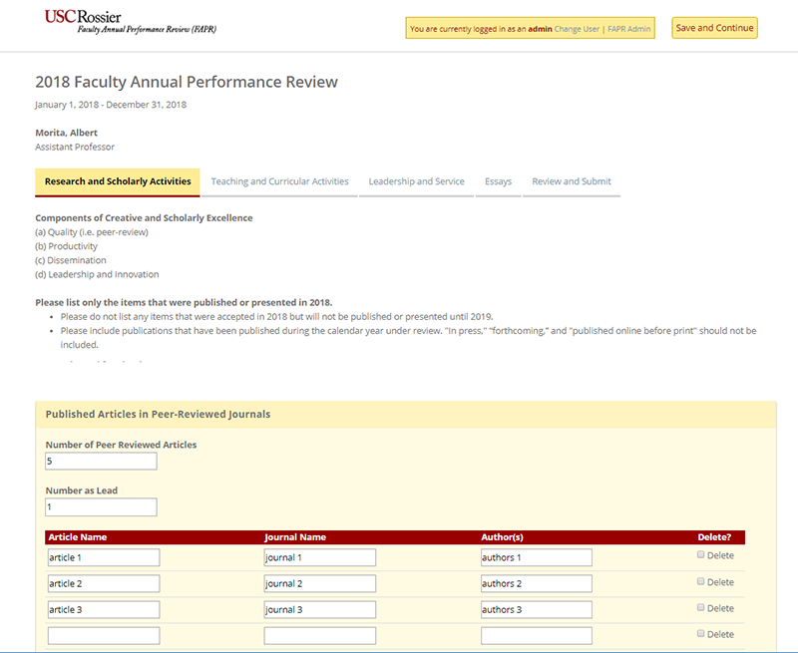Click the empty Author(s) field in row four
This screenshot has width=798, height=653.
pos(536,635)
